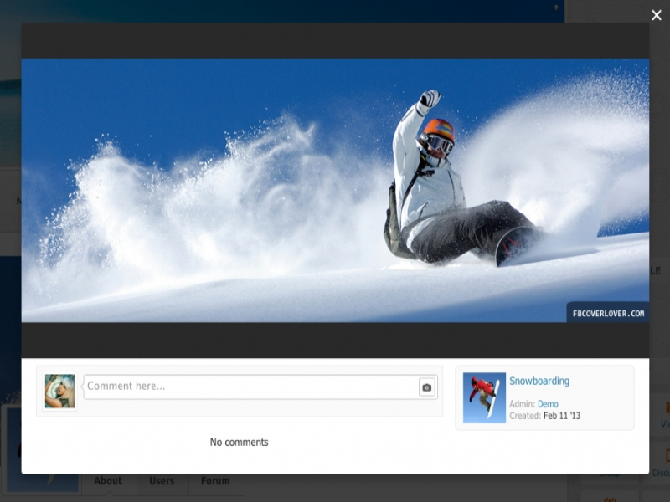Viewport: 670px width, 502px height.
Task: Click the FBCOVERLOVER.COM watermark badge
Action: pyautogui.click(x=608, y=313)
